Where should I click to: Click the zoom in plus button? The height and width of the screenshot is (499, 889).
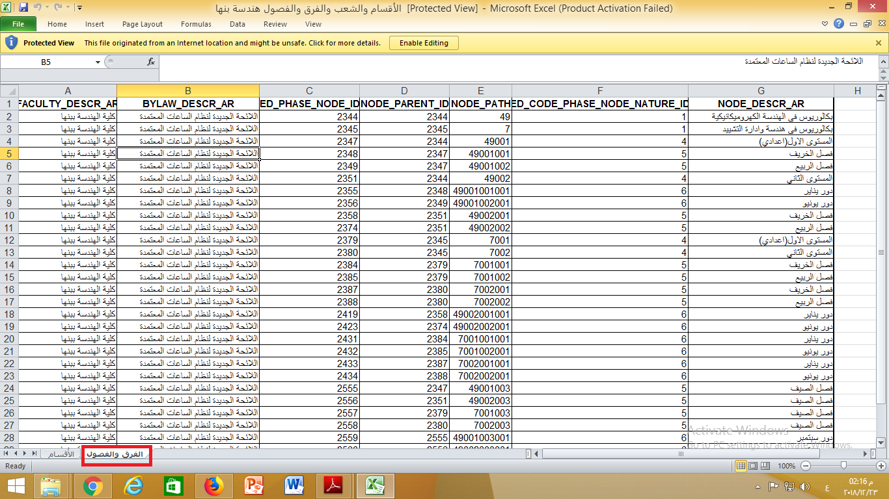[881, 466]
